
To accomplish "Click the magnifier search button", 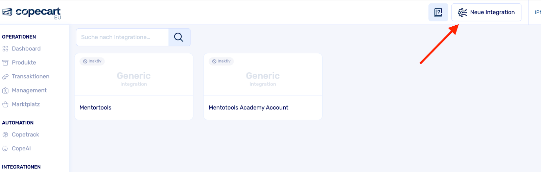I will click(179, 37).
